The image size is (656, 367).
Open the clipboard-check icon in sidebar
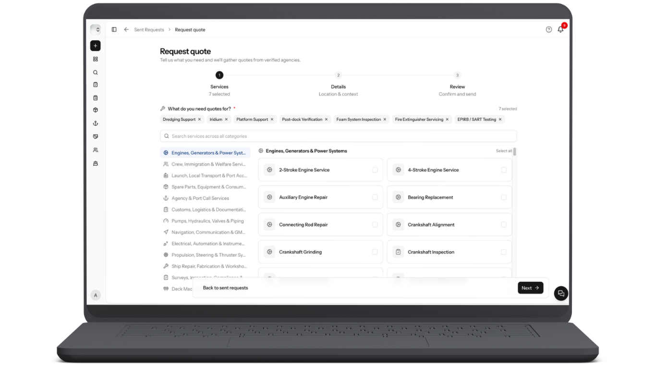tap(96, 85)
